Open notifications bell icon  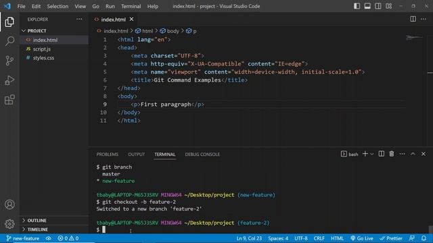[x=424, y=238]
